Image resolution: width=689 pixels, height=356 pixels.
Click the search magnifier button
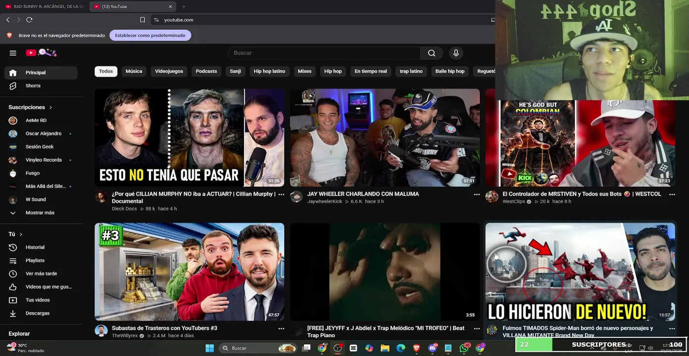coord(432,53)
